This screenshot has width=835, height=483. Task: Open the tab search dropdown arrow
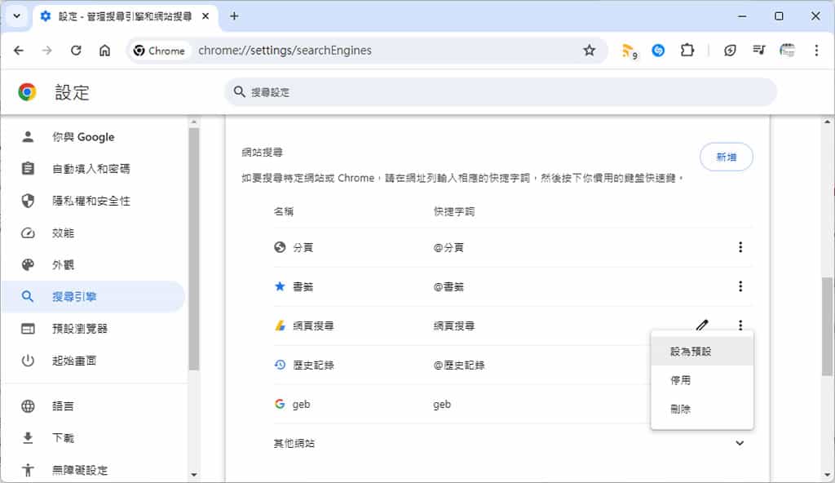[x=16, y=16]
